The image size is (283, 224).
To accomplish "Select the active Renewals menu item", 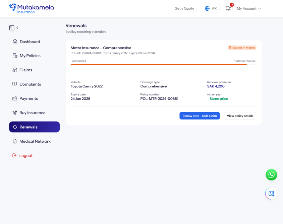I will 34,127.
